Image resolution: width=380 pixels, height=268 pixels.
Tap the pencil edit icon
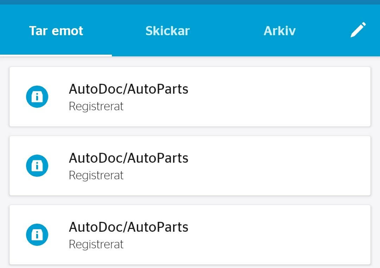tap(358, 30)
